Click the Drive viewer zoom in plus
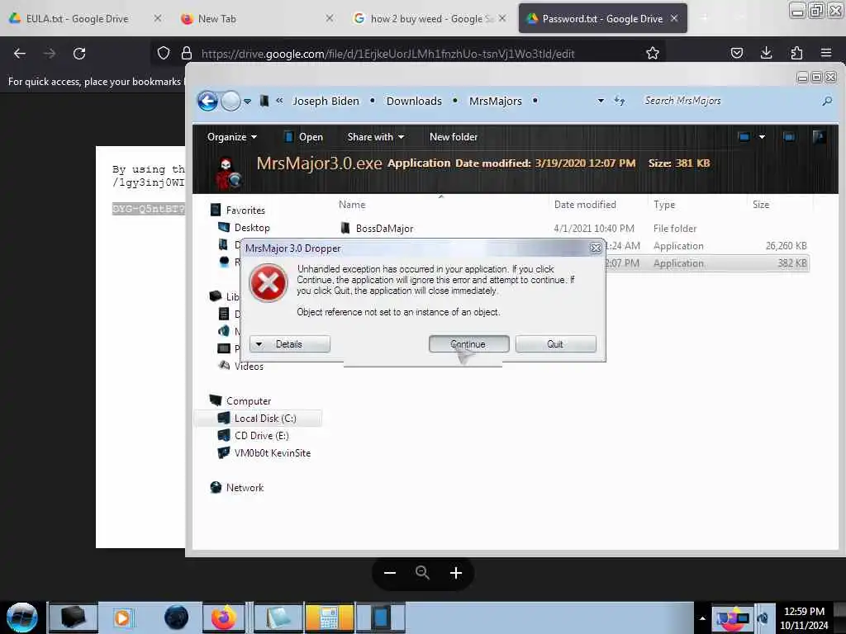The image size is (846, 634). click(456, 573)
